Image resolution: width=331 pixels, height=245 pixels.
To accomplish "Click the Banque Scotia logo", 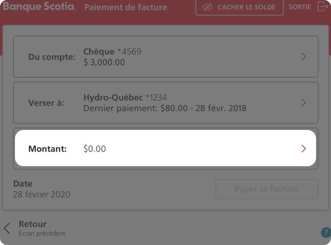I will pyautogui.click(x=39, y=6).
